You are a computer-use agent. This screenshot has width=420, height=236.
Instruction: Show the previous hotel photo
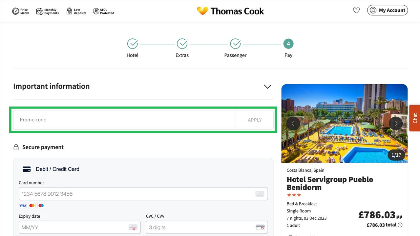pos(293,124)
